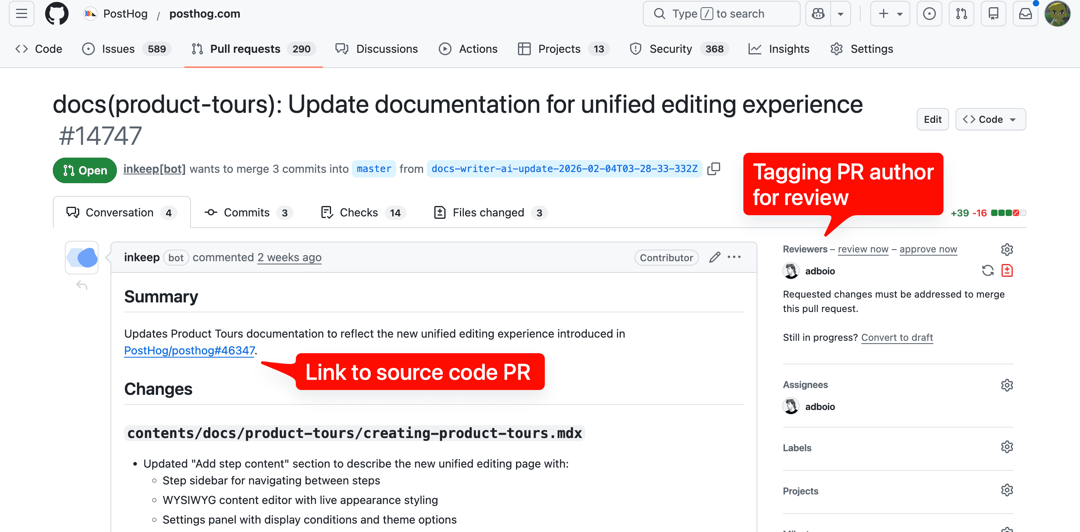Switch to the Files changed tab
1080x532 pixels.
[488, 212]
